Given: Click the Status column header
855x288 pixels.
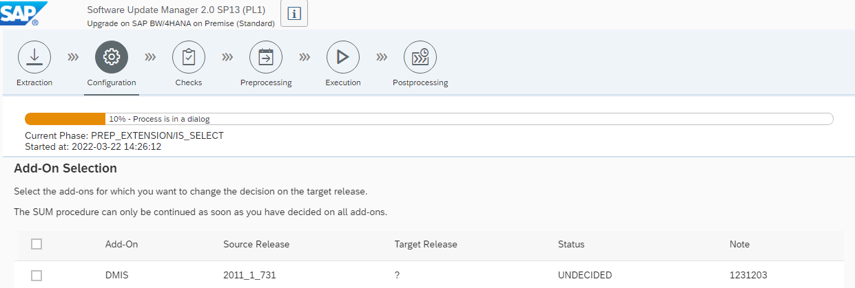Looking at the screenshot, I should pyautogui.click(x=571, y=244).
